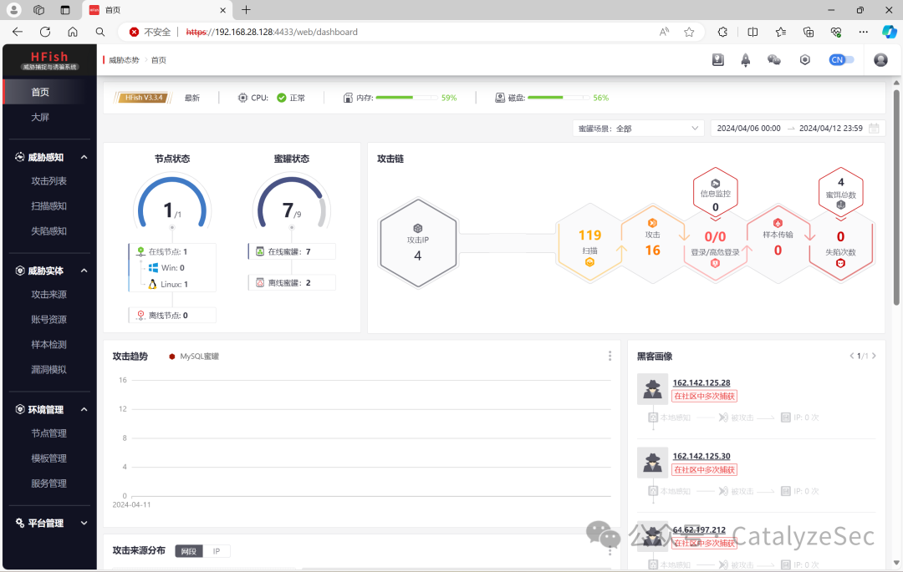Click the rocket upgrade icon
The height and width of the screenshot is (572, 903).
point(745,60)
